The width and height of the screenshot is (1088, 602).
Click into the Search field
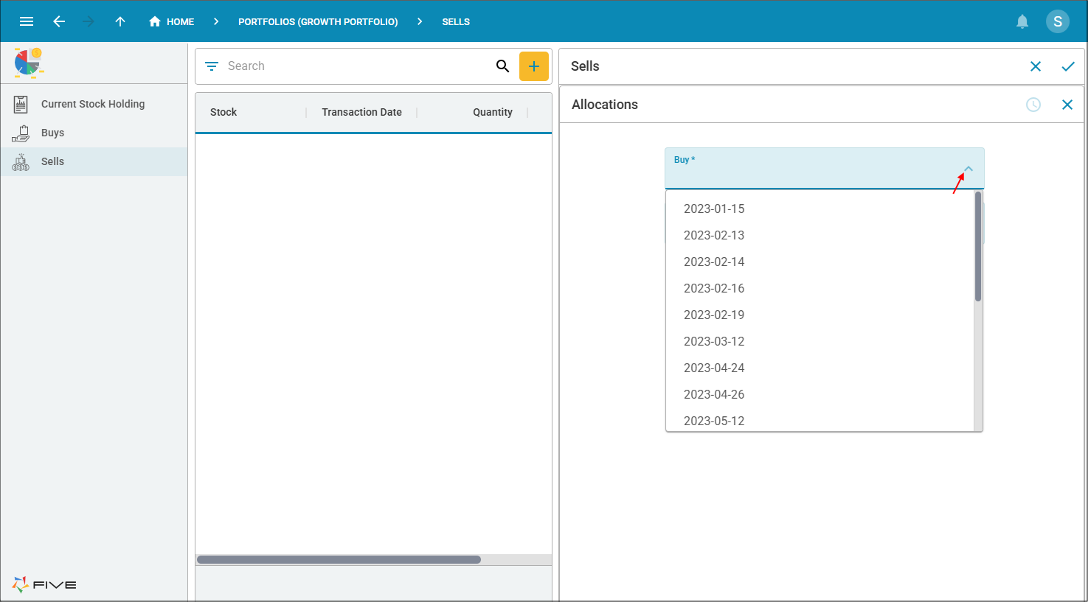(358, 66)
